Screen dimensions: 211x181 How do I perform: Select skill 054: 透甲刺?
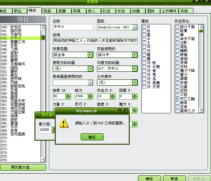[20, 79]
